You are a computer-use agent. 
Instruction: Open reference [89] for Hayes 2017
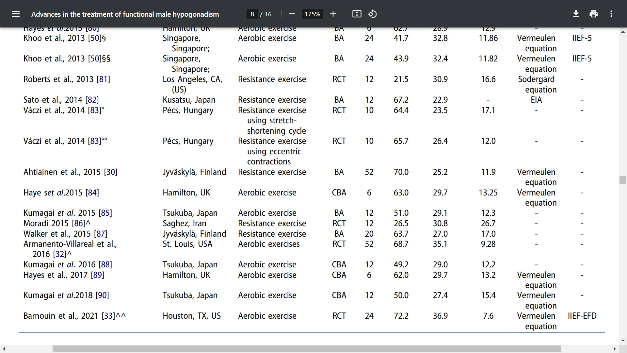click(98, 275)
